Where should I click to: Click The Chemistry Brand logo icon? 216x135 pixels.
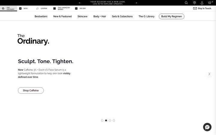click(55, 8)
